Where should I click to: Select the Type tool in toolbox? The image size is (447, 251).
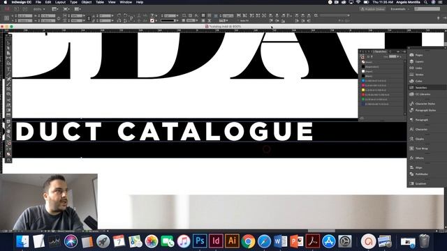click(x=8, y=69)
